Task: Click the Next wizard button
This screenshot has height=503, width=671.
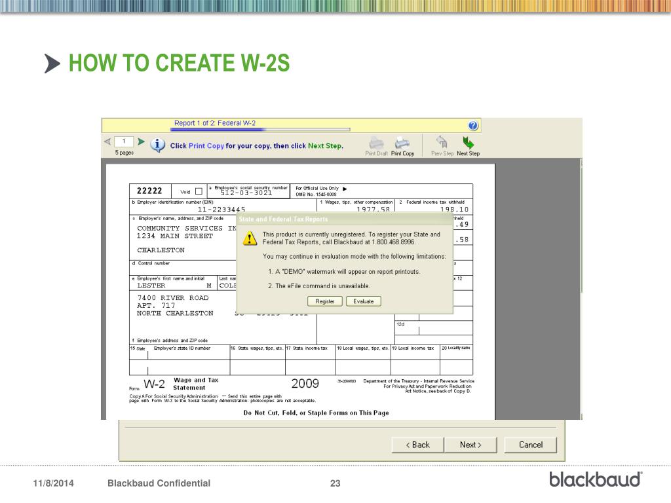Action: click(470, 445)
